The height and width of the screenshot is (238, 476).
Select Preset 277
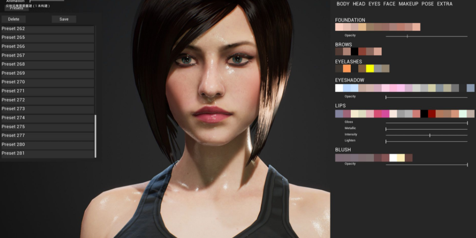(x=47, y=136)
